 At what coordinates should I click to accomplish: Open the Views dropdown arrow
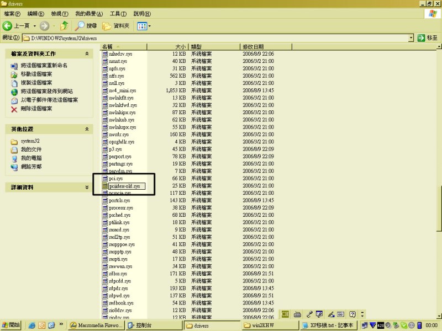coord(149,26)
